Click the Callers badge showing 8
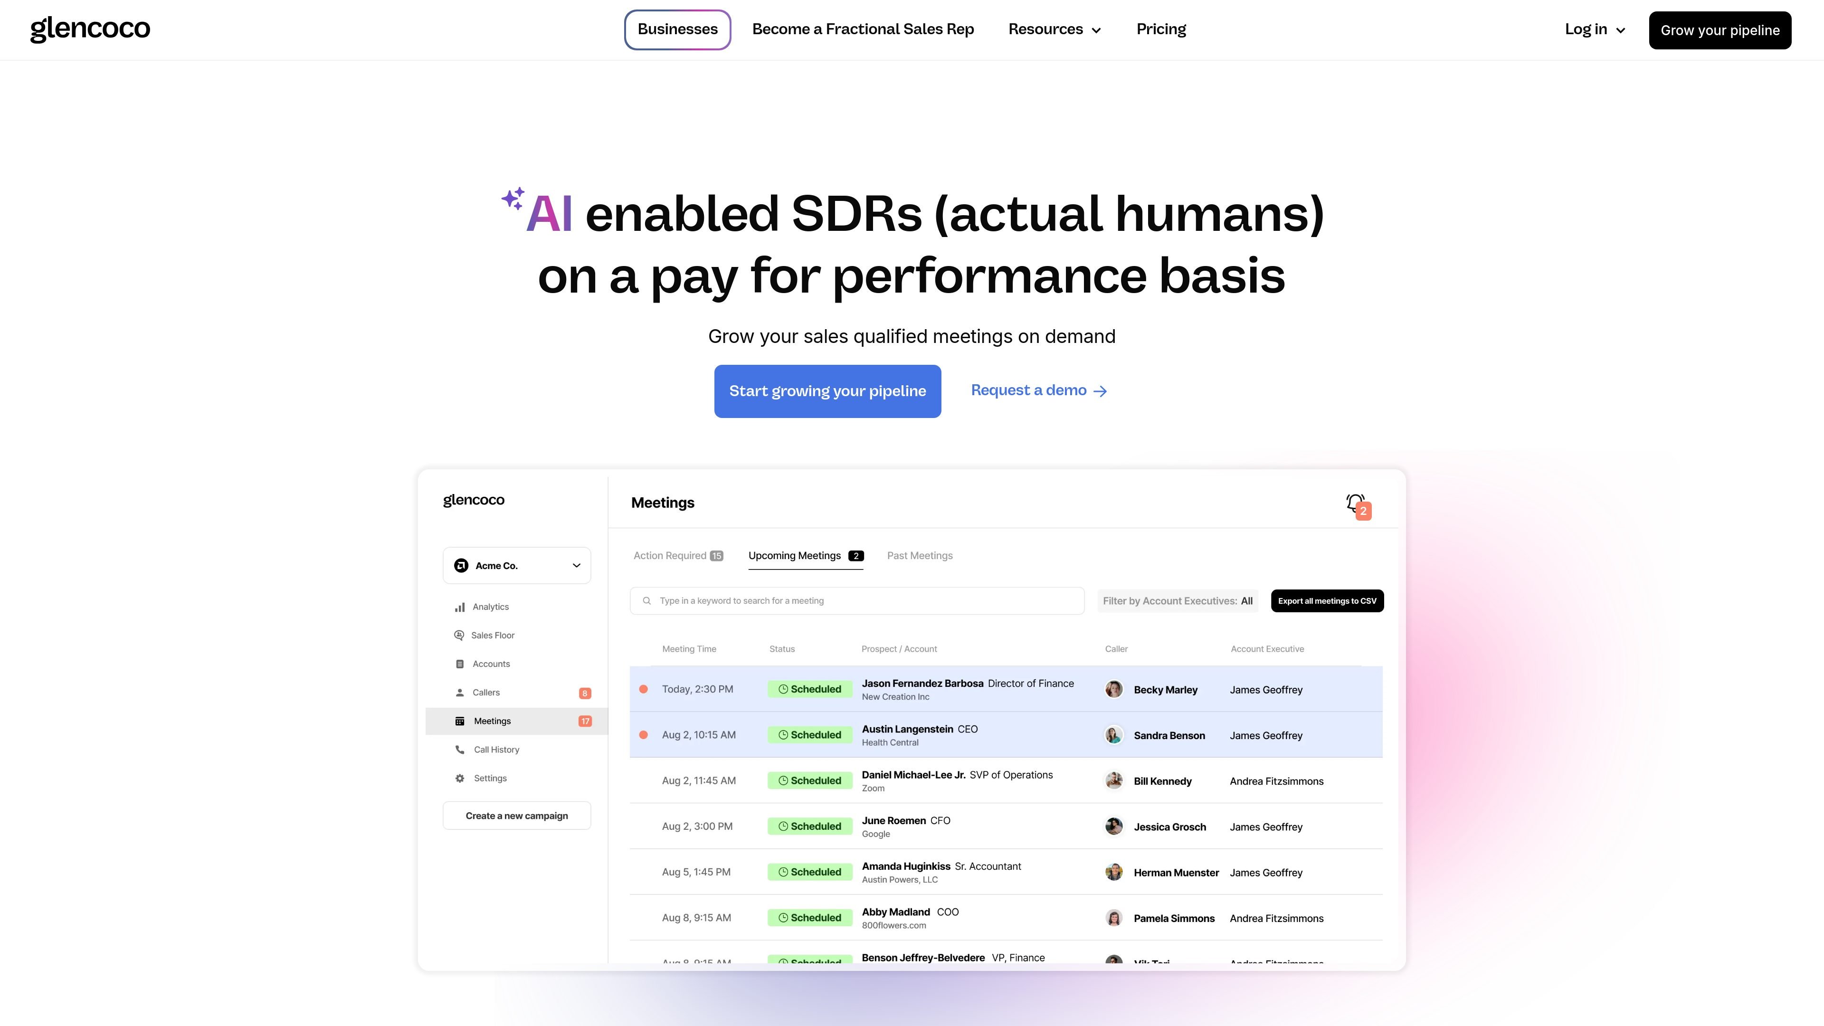Viewport: 1824px width, 1026px height. tap(585, 693)
